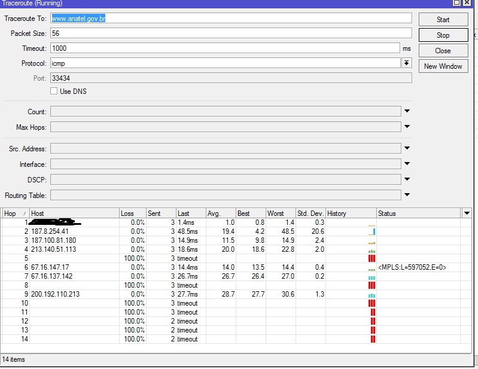
Task: Click the History column header
Action: coord(351,214)
